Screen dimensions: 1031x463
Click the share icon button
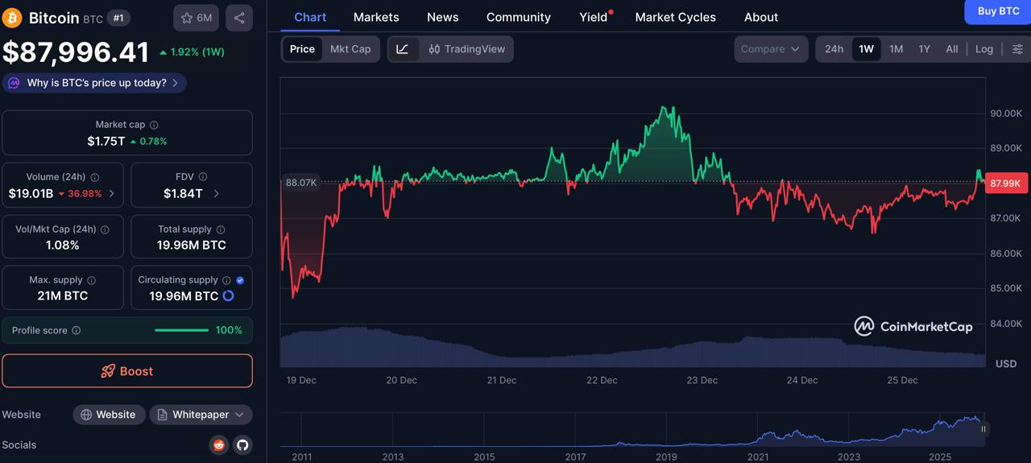click(x=239, y=18)
